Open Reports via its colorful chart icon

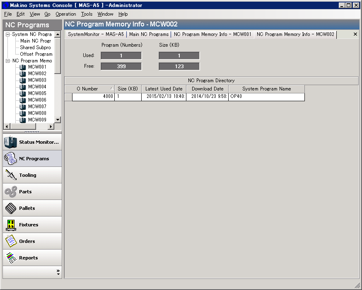[10, 258]
